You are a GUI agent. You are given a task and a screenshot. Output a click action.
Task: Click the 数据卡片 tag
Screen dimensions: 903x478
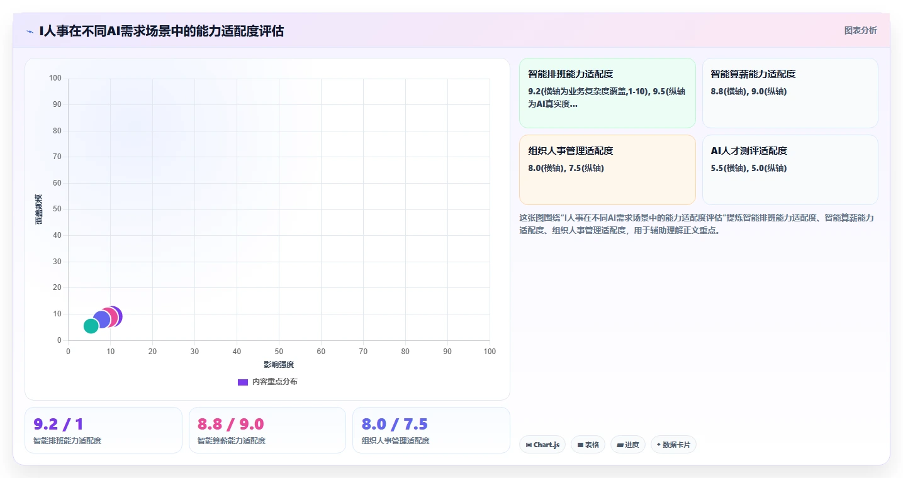tap(673, 445)
